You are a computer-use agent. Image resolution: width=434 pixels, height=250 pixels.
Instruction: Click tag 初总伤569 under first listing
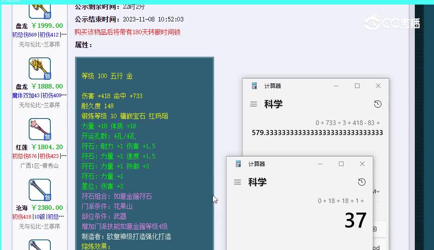click(24, 35)
